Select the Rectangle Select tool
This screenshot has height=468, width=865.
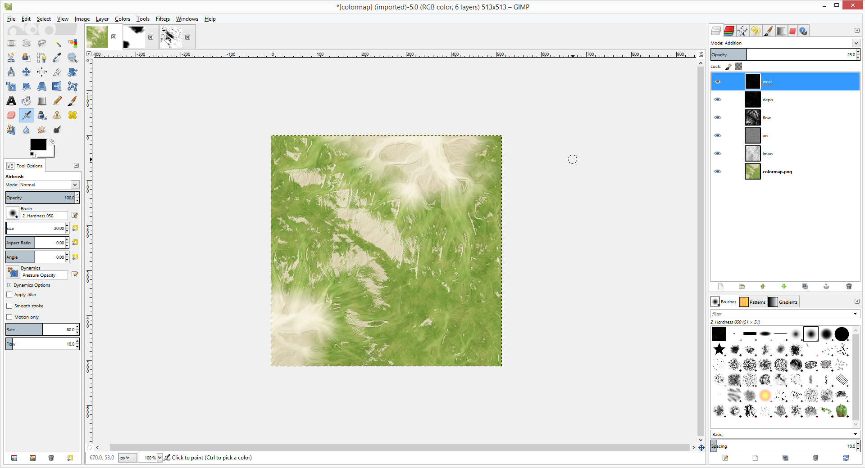[11, 43]
